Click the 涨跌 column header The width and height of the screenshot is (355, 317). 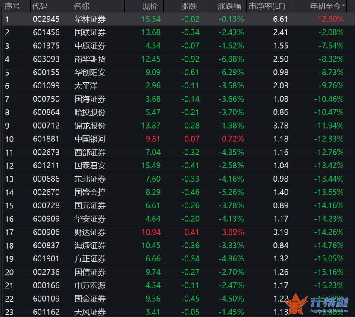click(188, 6)
